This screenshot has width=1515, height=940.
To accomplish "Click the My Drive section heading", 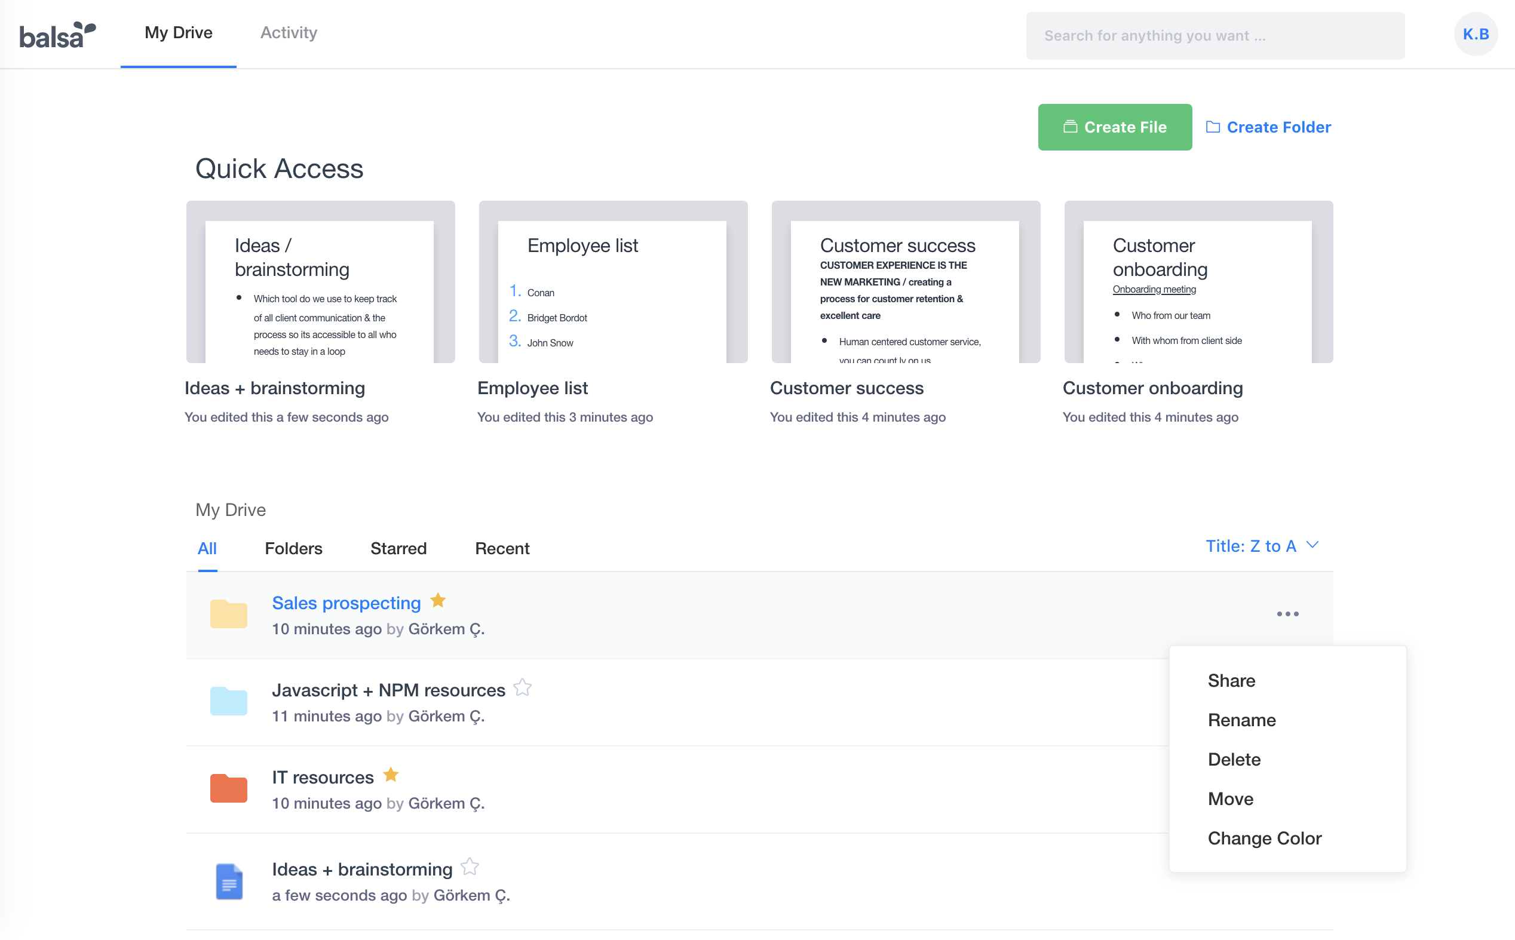I will (x=231, y=510).
